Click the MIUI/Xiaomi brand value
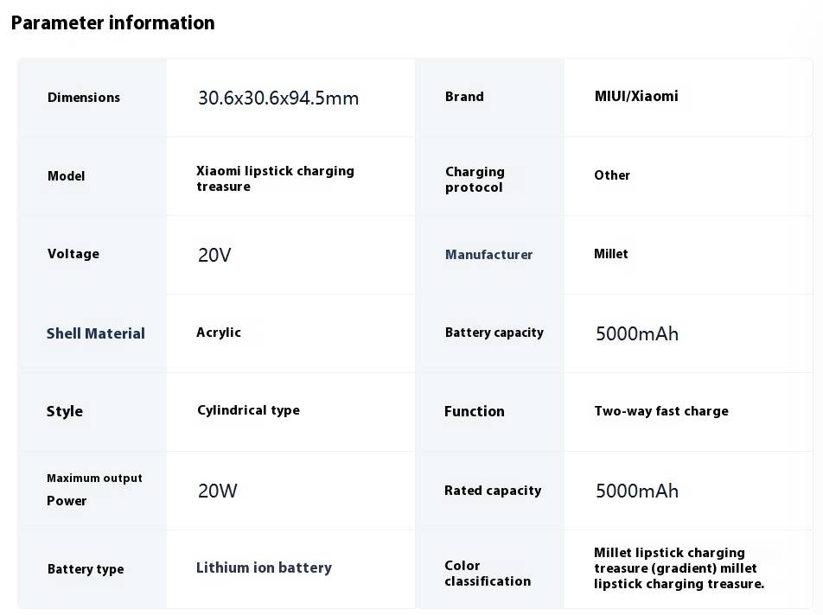The width and height of the screenshot is (823, 615). [636, 96]
